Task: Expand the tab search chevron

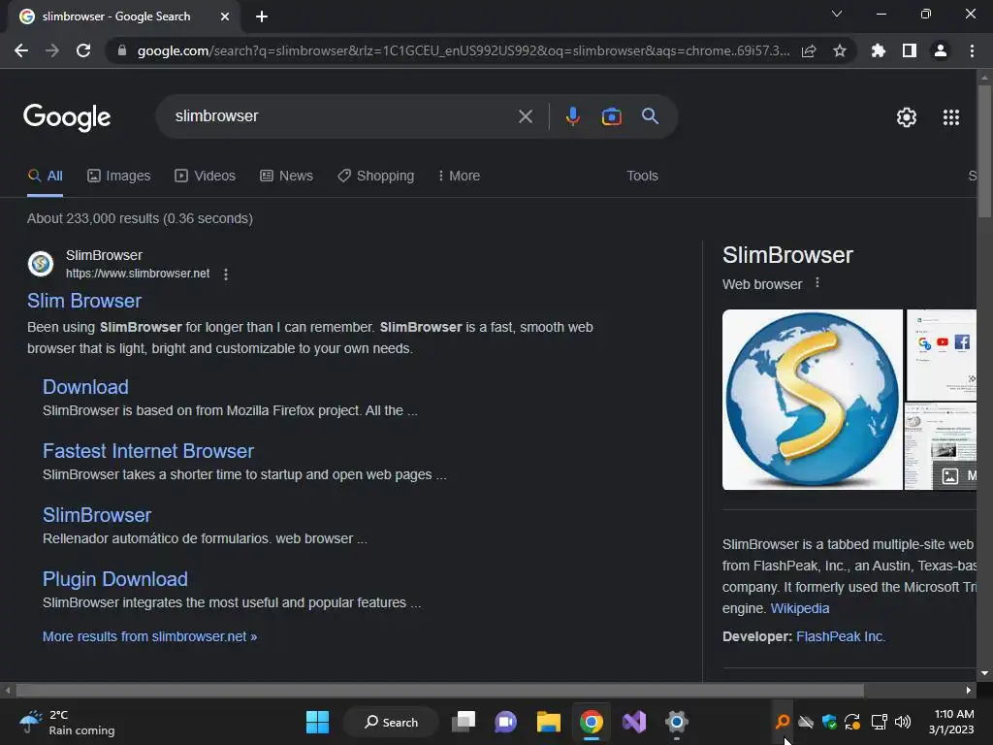Action: pyautogui.click(x=837, y=14)
